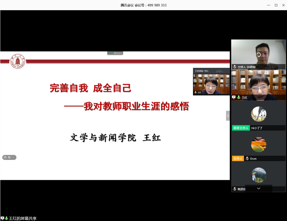Select the mountain landscape avatar tile
This screenshot has height=221, width=287.
coord(259,175)
